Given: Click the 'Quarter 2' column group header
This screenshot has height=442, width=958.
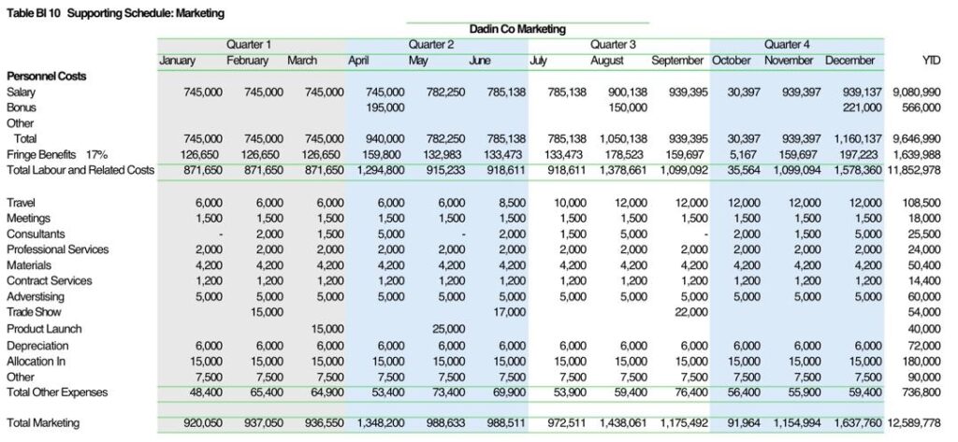Looking at the screenshot, I should [x=431, y=45].
